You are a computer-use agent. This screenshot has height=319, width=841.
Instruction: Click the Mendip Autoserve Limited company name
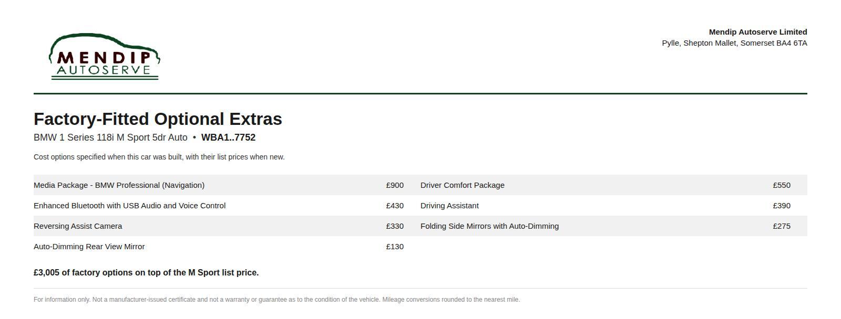click(758, 32)
